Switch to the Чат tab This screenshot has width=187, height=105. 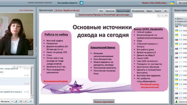(101, 11)
